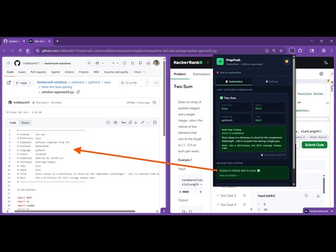
Task: Select the PrepPush Submissions tab
Action: [x=234, y=82]
